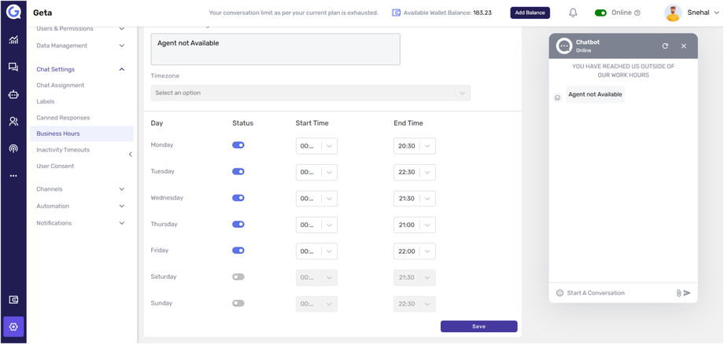724x344 pixels.
Task: Open the conversations chat icon in sidebar
Action: coord(13,68)
